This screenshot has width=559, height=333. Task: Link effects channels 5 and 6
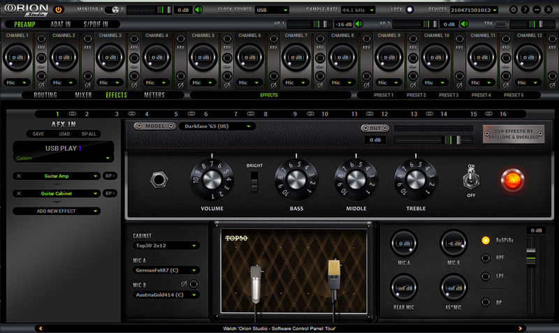point(191,114)
